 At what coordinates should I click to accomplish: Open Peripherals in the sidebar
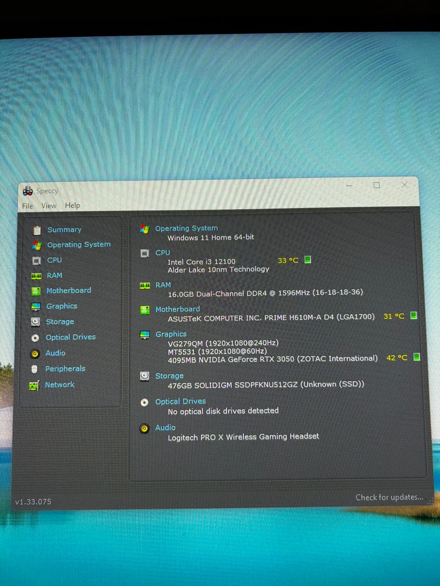point(65,369)
